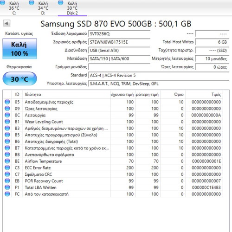
Task: Click raw value 000000000007 for POR Recovery Count
Action: pos(206,181)
